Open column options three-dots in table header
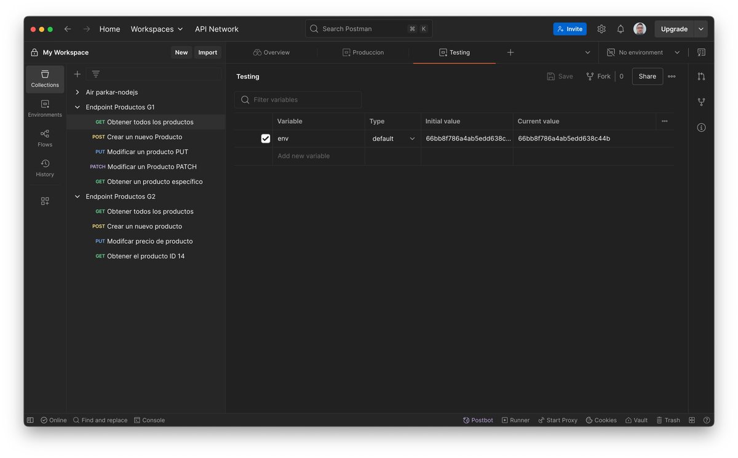This screenshot has width=738, height=458. click(x=664, y=121)
